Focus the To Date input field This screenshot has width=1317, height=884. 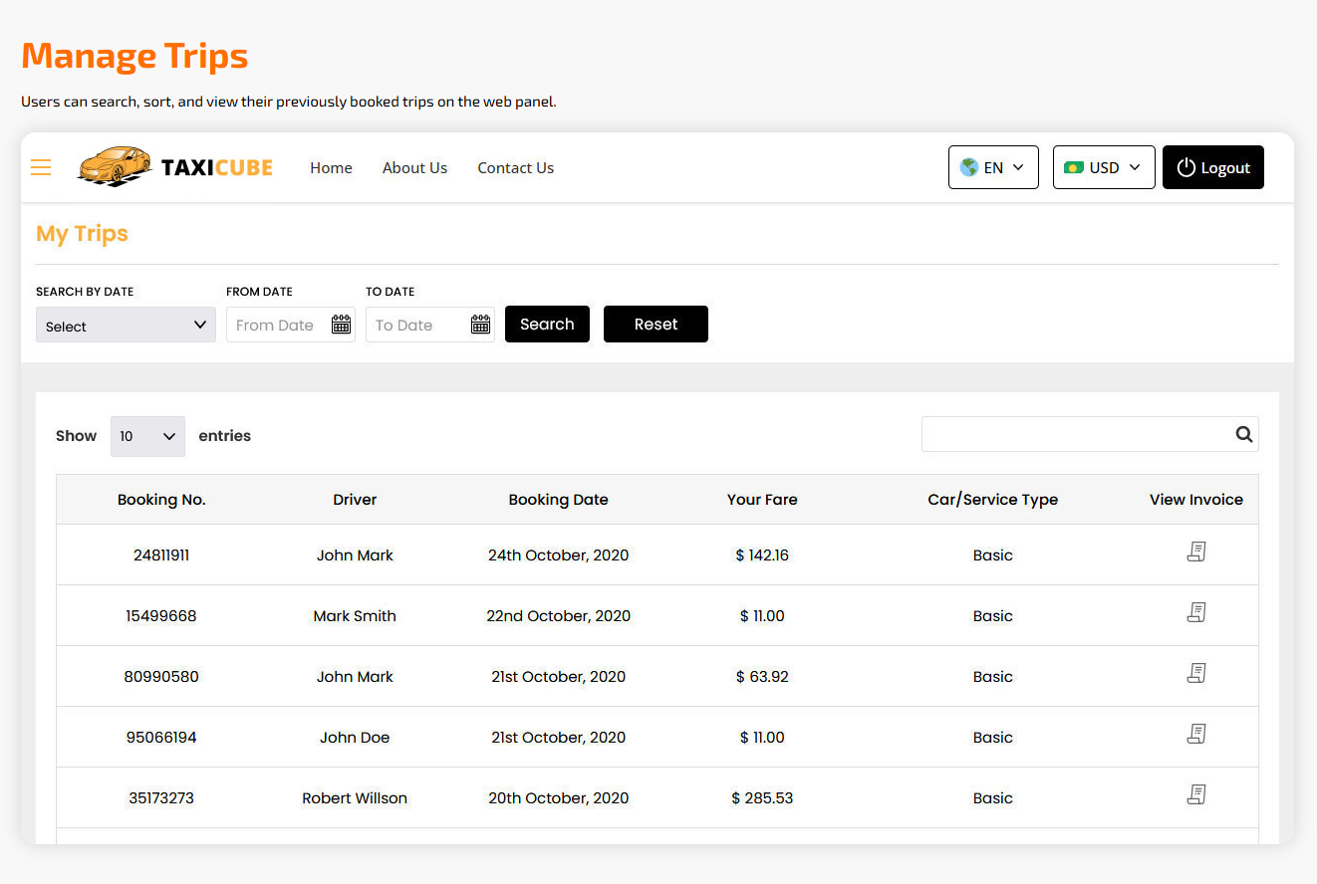pos(430,325)
